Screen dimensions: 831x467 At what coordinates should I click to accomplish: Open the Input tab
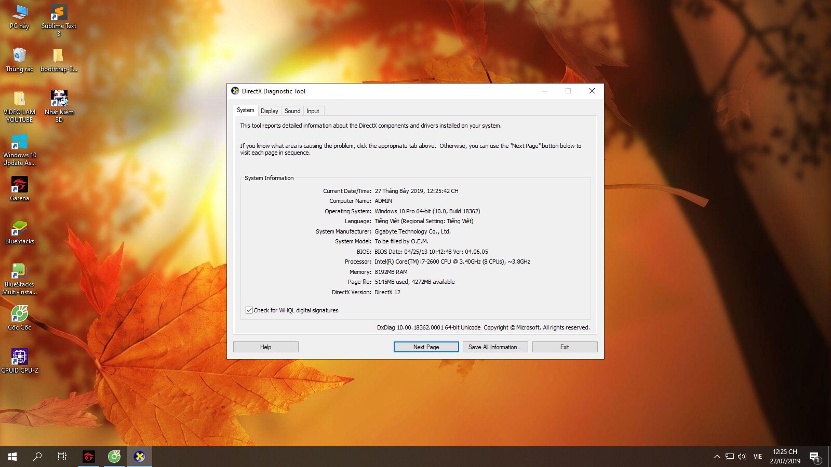tap(313, 111)
